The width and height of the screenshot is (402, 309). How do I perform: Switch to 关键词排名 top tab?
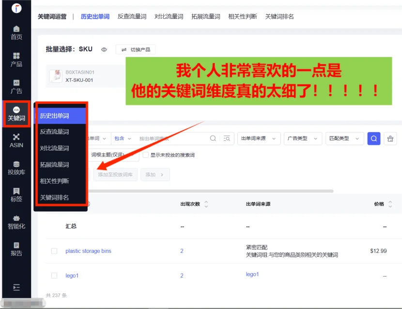pos(279,16)
